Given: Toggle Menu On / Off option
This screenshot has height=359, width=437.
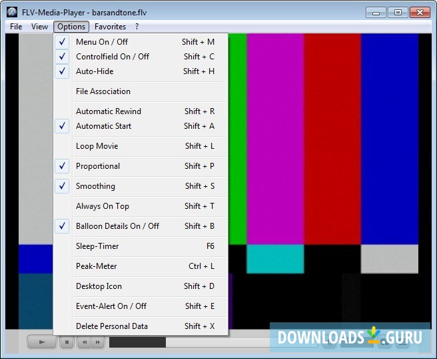Looking at the screenshot, I should pyautogui.click(x=141, y=42).
